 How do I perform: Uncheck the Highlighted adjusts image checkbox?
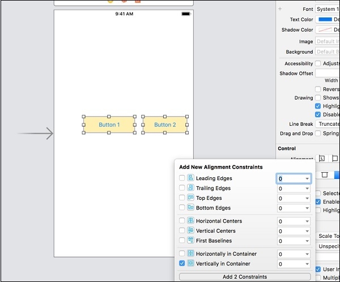(318, 106)
